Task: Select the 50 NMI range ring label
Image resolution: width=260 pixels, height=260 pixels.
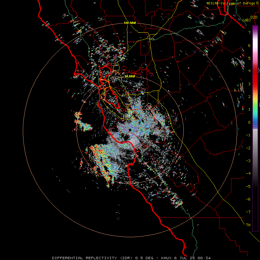Action: (x=130, y=76)
